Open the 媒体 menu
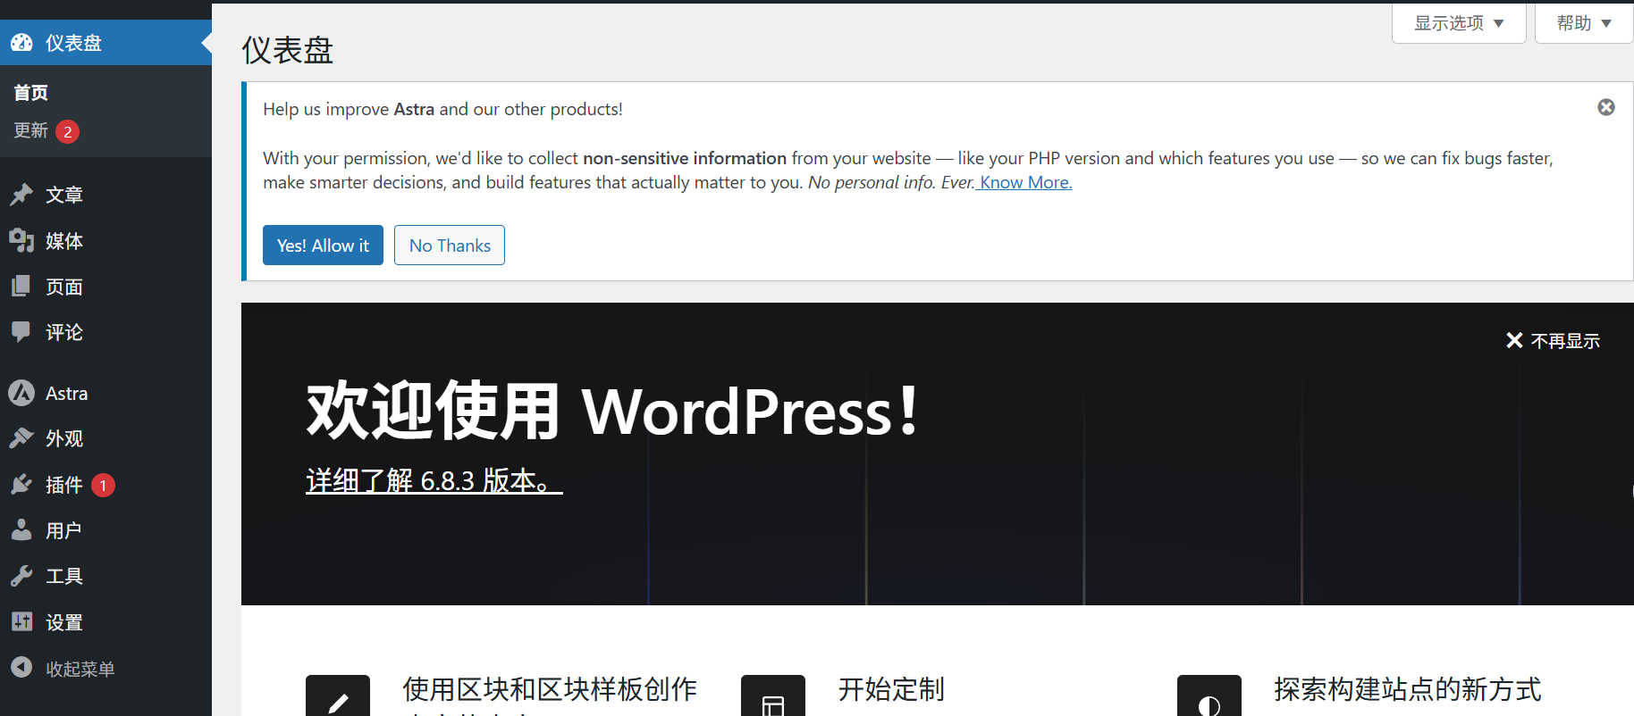1634x716 pixels. (105, 240)
